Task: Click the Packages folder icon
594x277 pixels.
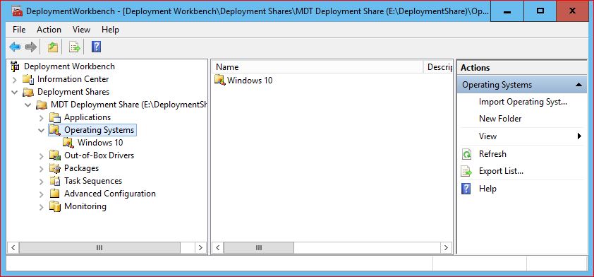Action: [55, 168]
